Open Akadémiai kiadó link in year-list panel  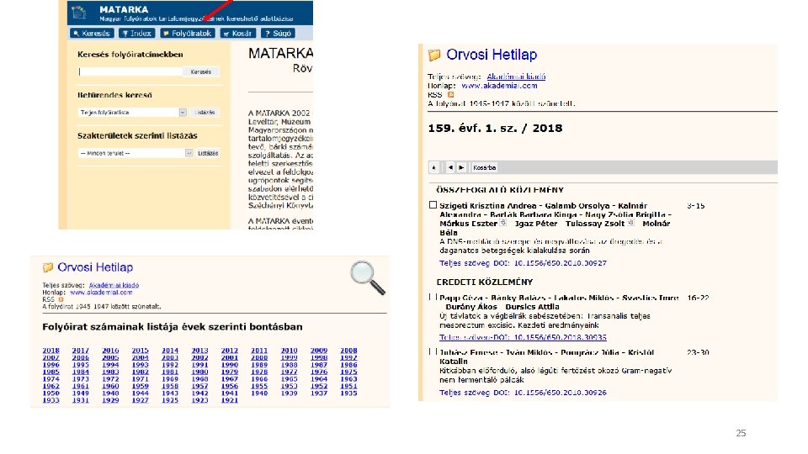pos(114,285)
